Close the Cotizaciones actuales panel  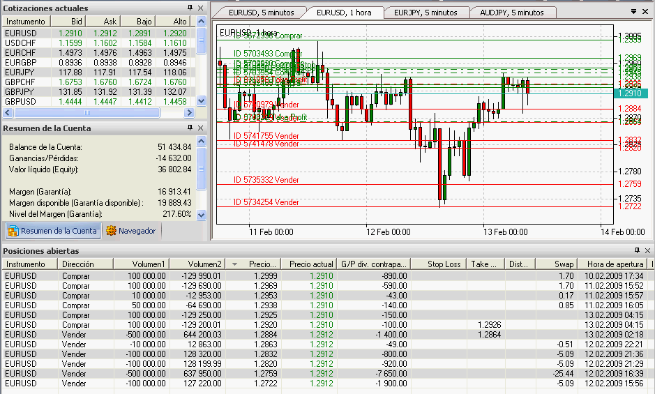tap(200, 8)
